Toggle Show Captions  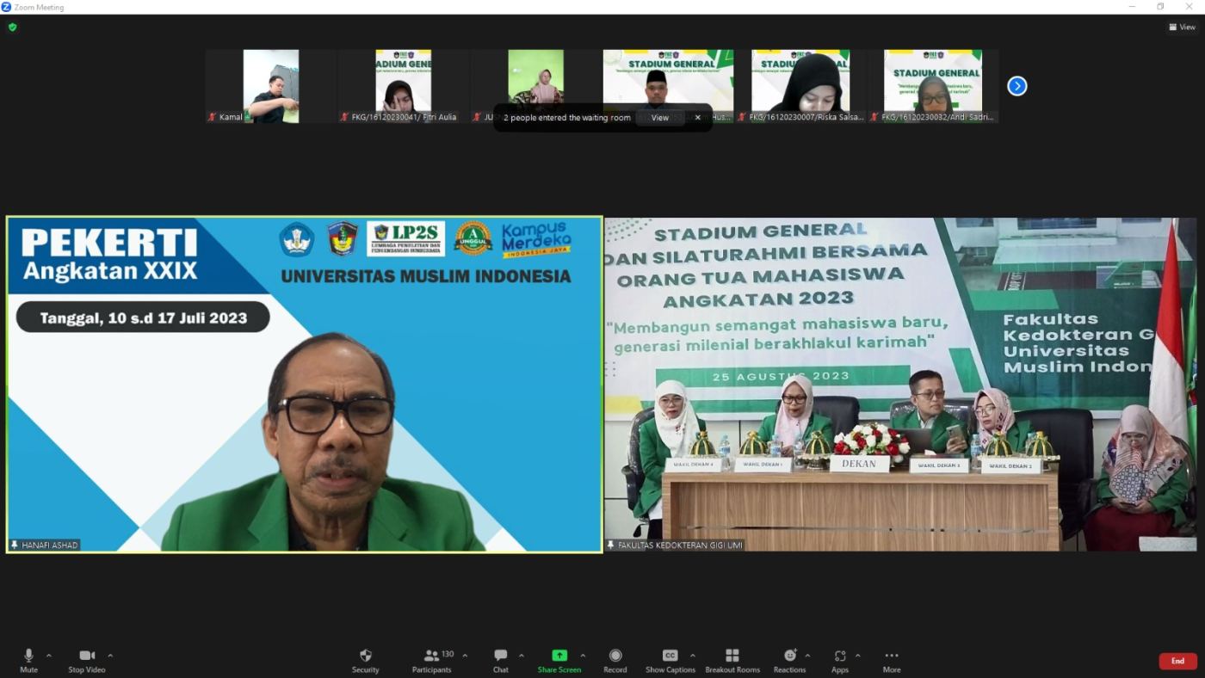tap(670, 661)
